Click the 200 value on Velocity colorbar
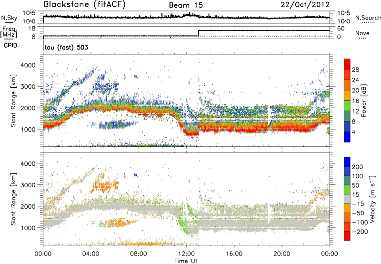381x264 pixels. 358,167
